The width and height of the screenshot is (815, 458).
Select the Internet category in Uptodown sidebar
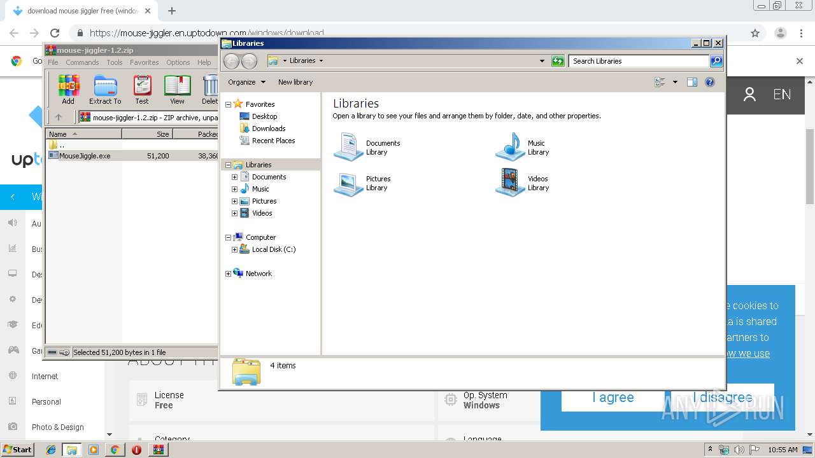tap(45, 377)
